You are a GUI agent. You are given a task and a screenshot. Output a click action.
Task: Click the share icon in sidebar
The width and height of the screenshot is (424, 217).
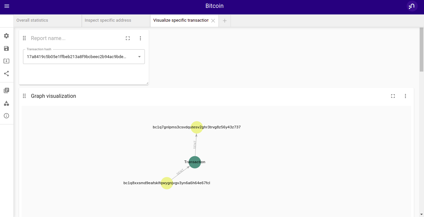pos(6,74)
